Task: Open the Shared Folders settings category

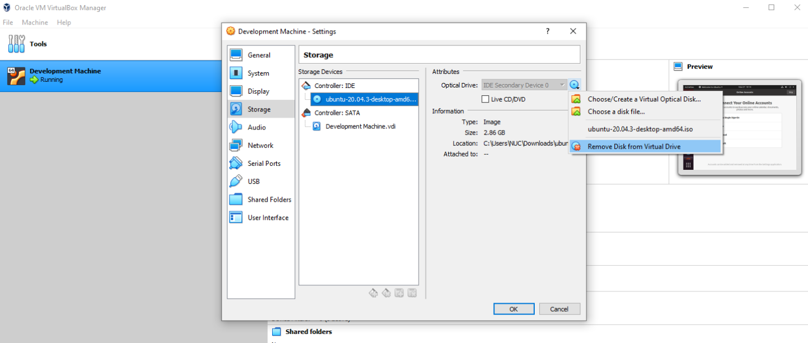Action: [x=261, y=200]
